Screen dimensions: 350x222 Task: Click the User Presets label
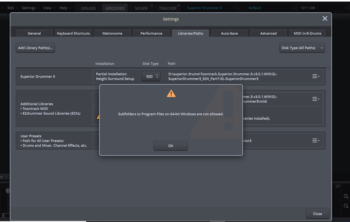click(x=31, y=136)
